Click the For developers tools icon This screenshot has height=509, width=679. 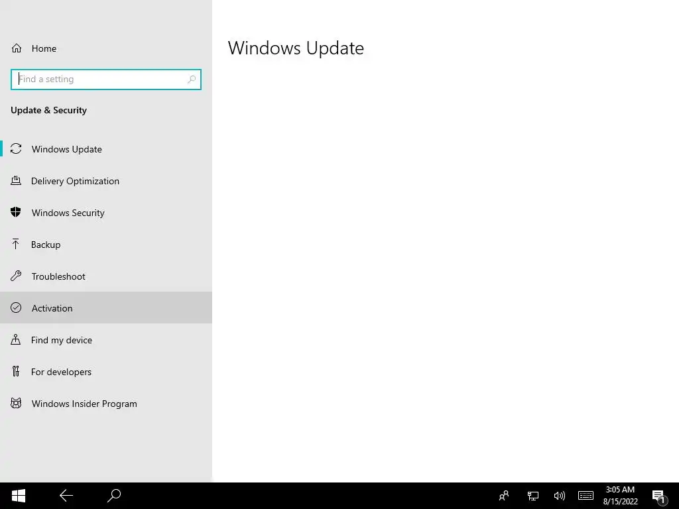coord(16,371)
